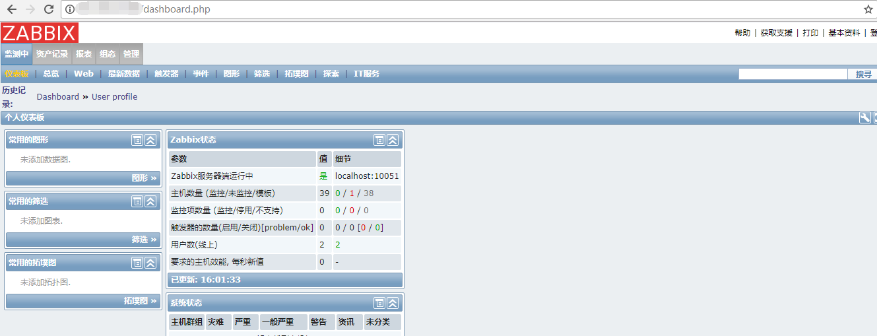Click the 筛选 » link in favourites
The width and height of the screenshot is (877, 336).
tap(145, 240)
